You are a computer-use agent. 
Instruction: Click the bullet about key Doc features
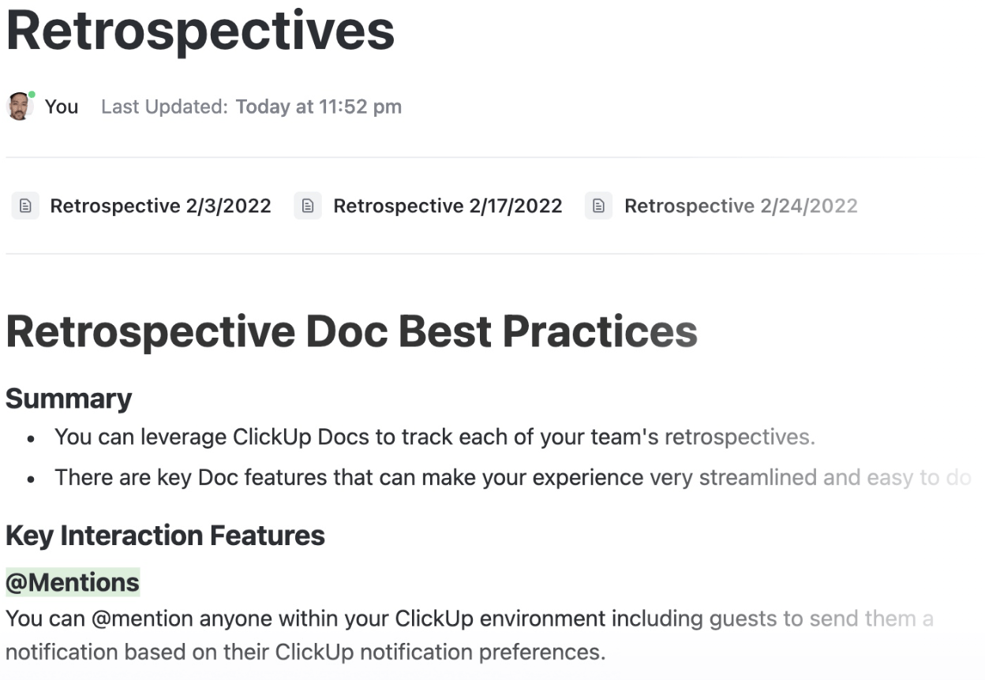[513, 478]
